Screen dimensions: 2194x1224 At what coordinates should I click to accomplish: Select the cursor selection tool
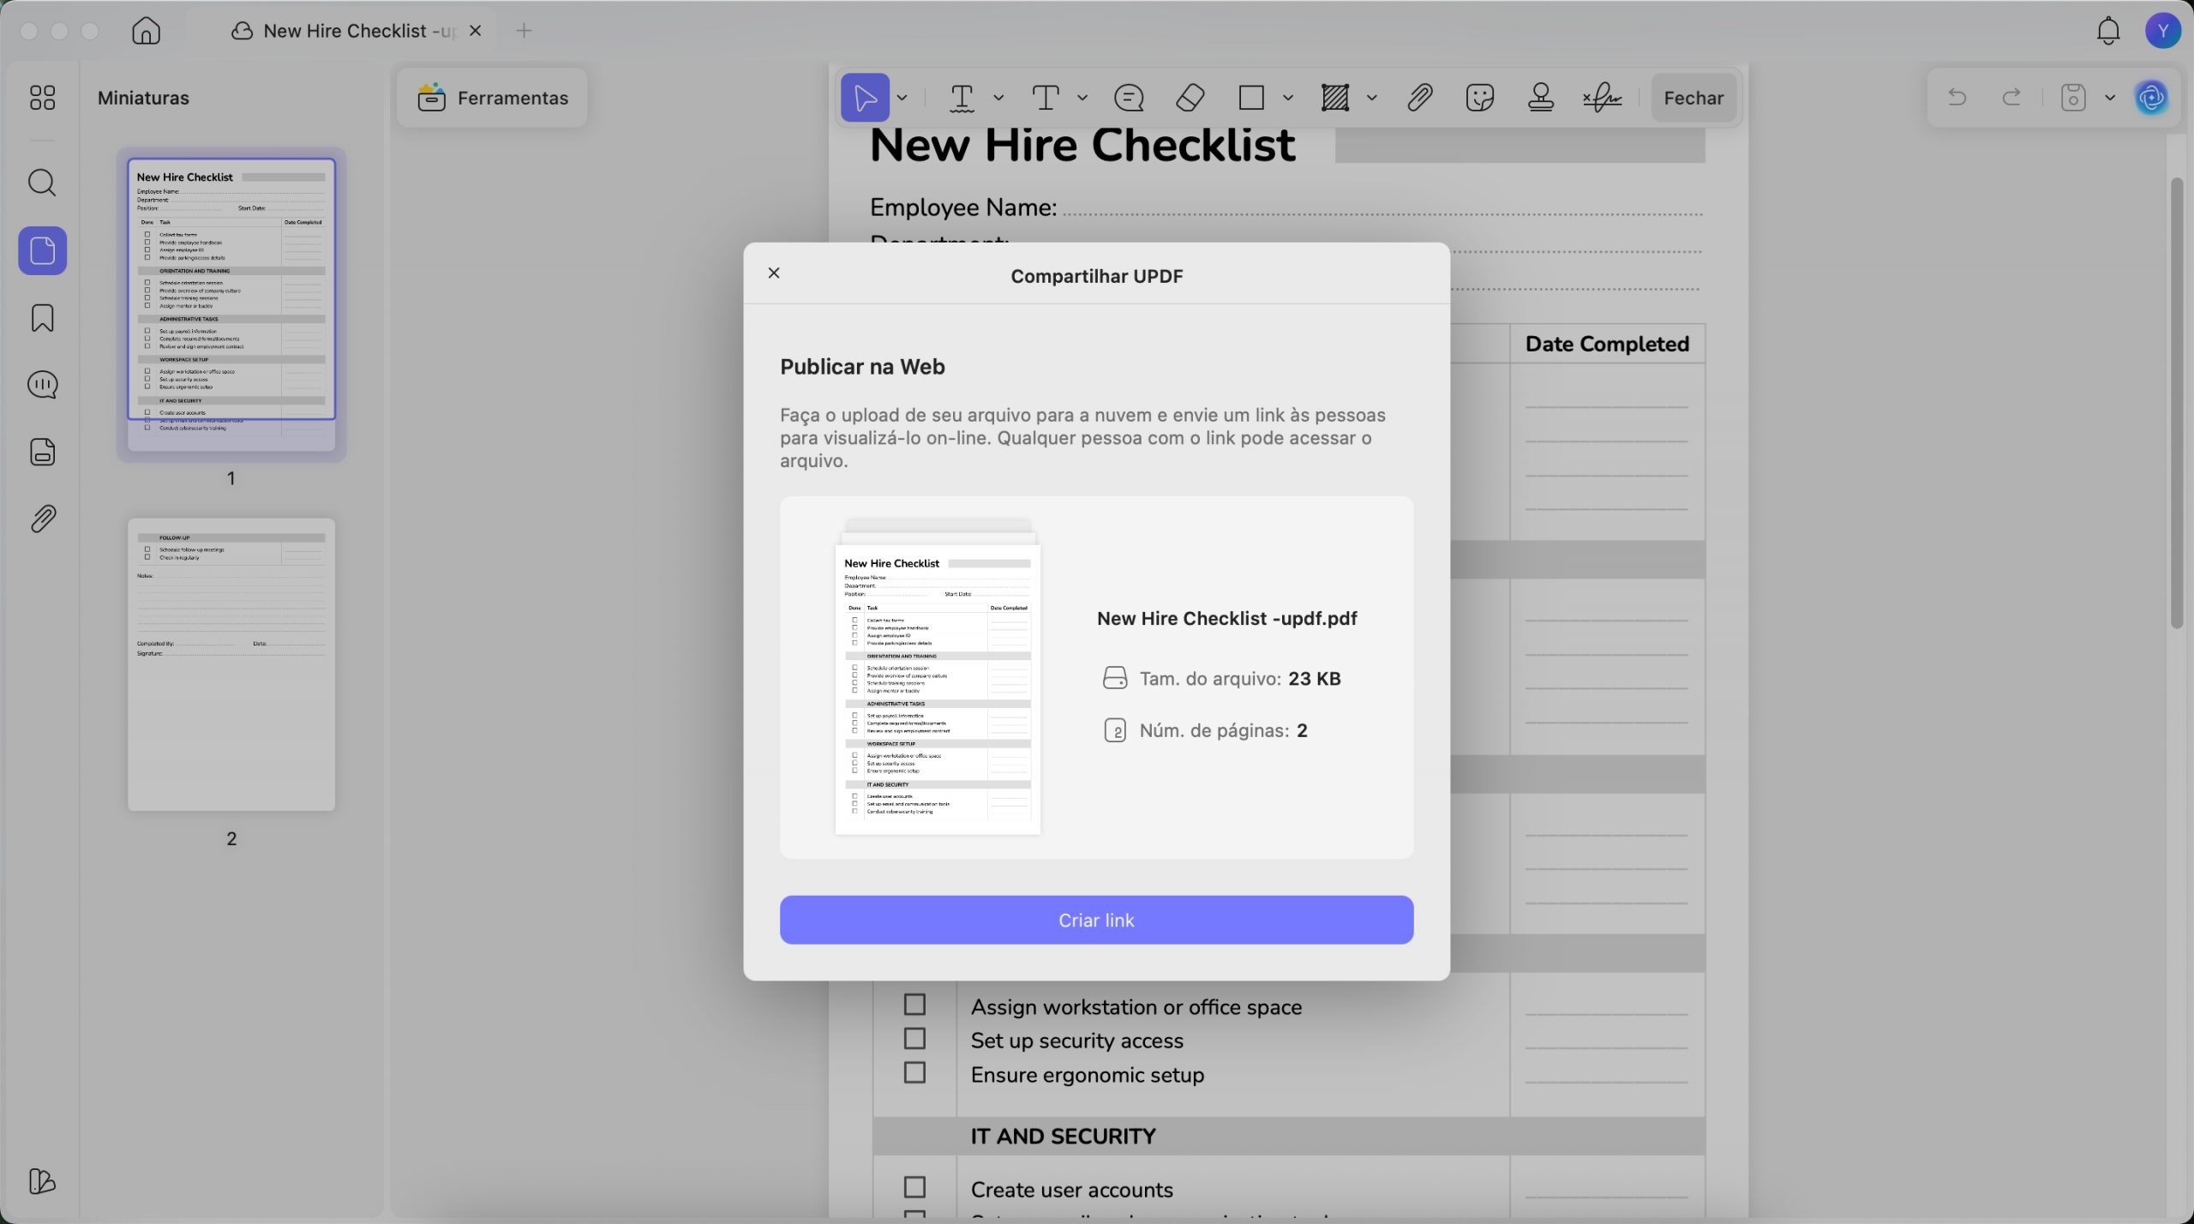point(865,98)
